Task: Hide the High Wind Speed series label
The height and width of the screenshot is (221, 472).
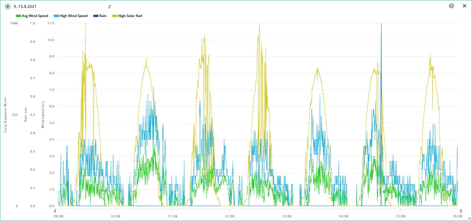Action: tap(74, 16)
